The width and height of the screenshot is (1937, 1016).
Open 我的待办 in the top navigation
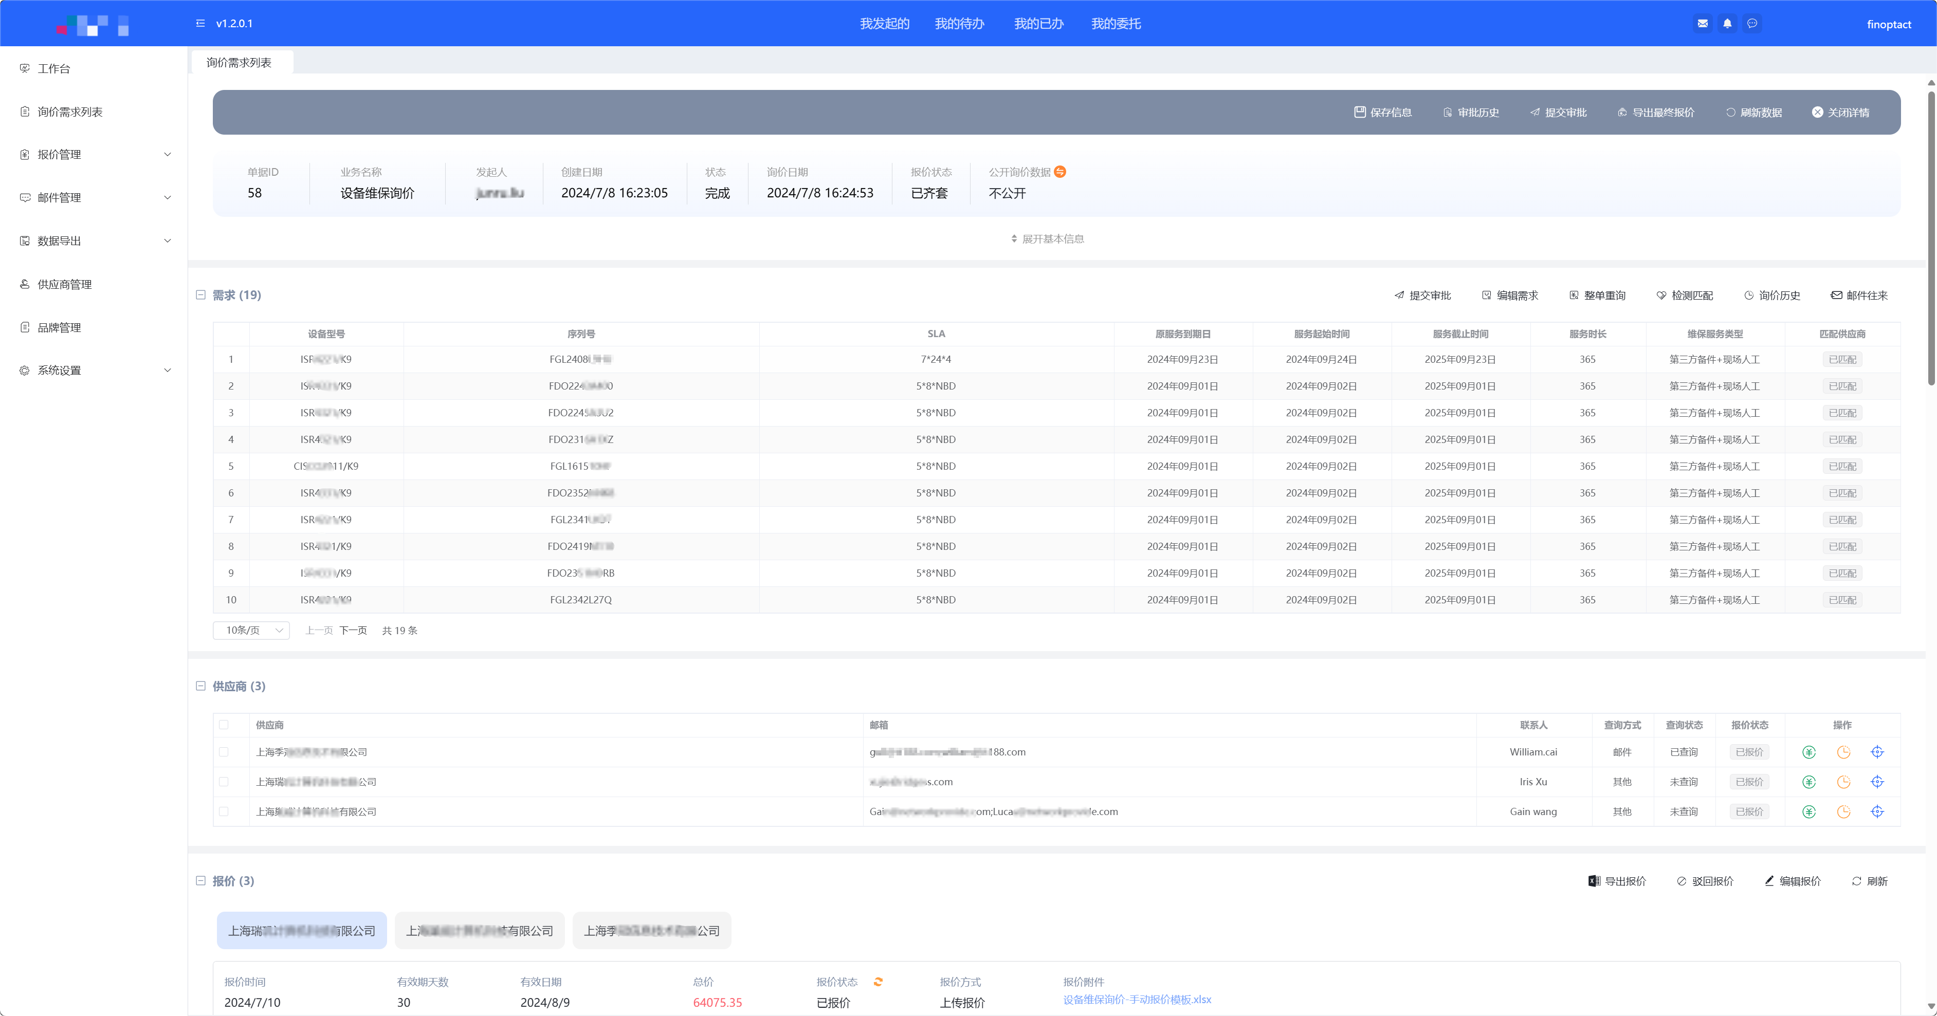959,24
